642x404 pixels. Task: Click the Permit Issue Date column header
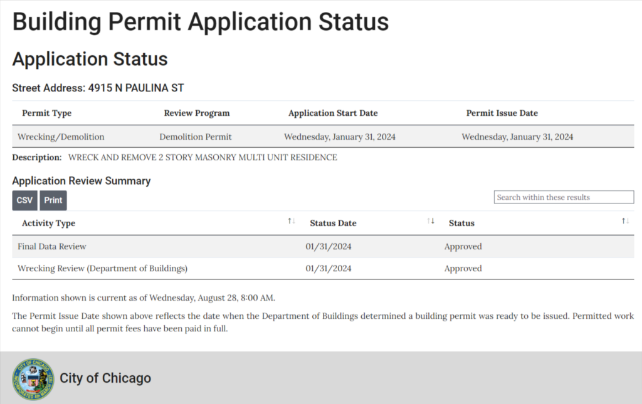click(x=502, y=113)
